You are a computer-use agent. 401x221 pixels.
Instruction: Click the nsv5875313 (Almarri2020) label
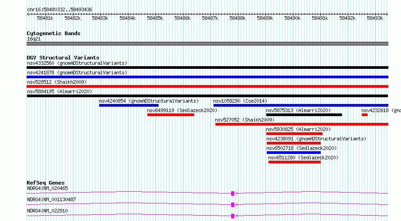(x=298, y=110)
